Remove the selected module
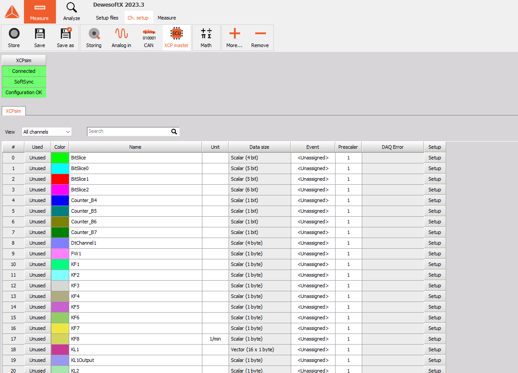The height and width of the screenshot is (373, 518). (x=260, y=38)
